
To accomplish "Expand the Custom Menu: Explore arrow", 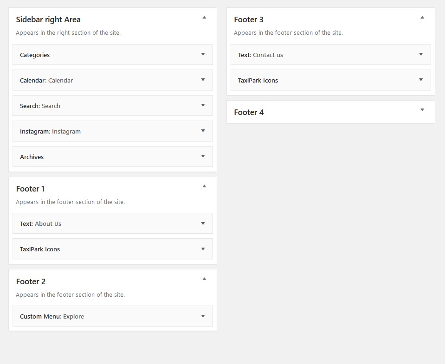I will click(203, 316).
